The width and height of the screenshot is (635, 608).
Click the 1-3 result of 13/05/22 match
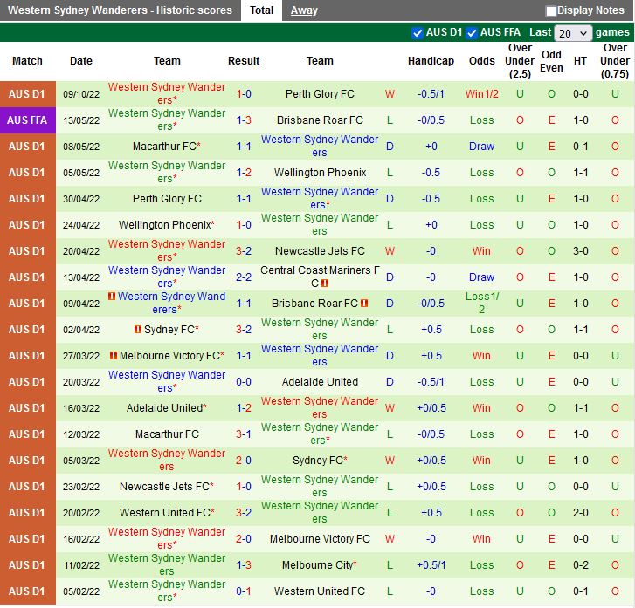244,120
